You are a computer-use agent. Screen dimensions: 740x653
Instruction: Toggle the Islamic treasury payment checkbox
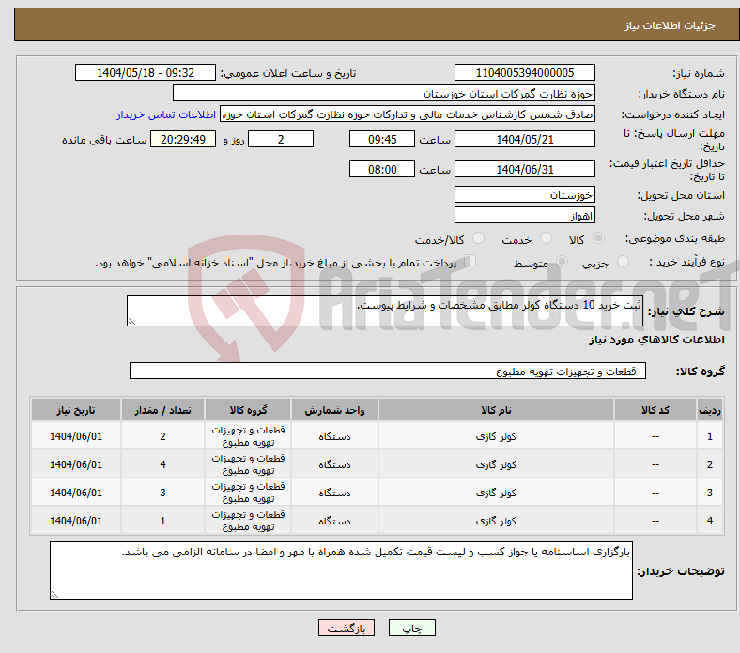pos(470,260)
